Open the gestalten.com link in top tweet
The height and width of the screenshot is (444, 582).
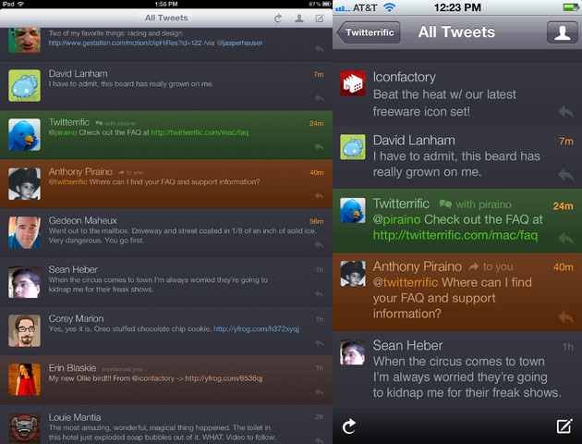125,43
